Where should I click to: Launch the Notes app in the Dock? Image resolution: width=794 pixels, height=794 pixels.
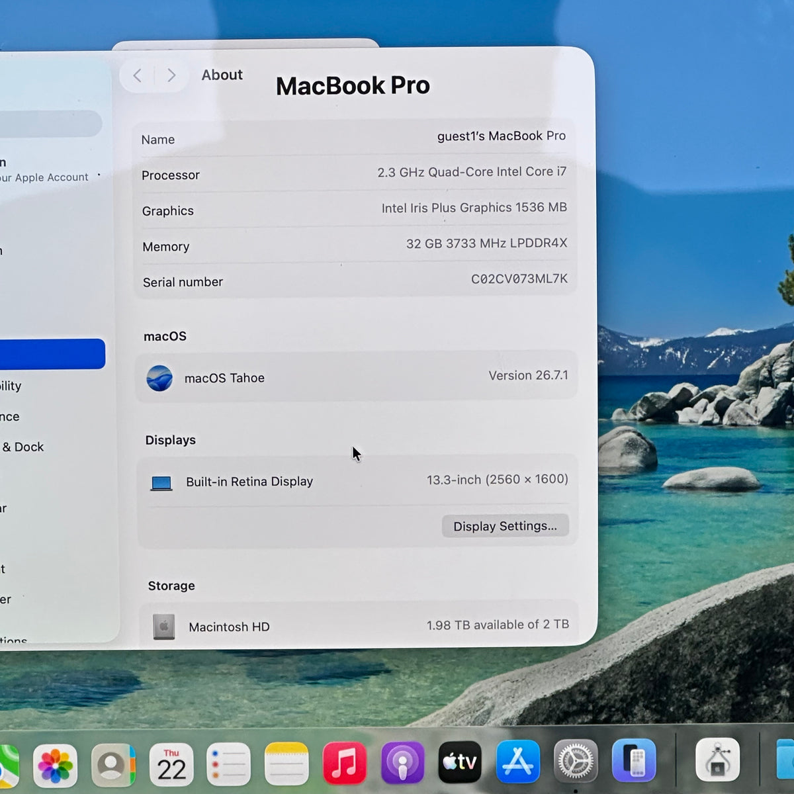[287, 765]
